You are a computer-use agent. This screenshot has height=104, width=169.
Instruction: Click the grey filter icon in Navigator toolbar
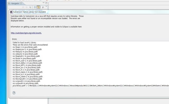pos(43,7)
